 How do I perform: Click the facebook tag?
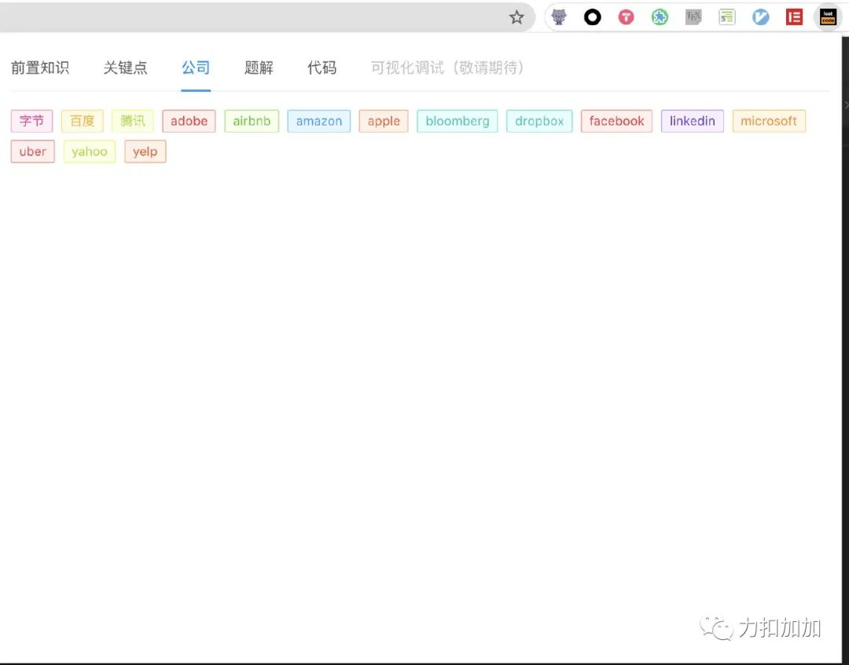[617, 121]
